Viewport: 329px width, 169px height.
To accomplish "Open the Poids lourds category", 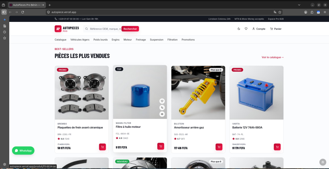I will tap(101, 40).
